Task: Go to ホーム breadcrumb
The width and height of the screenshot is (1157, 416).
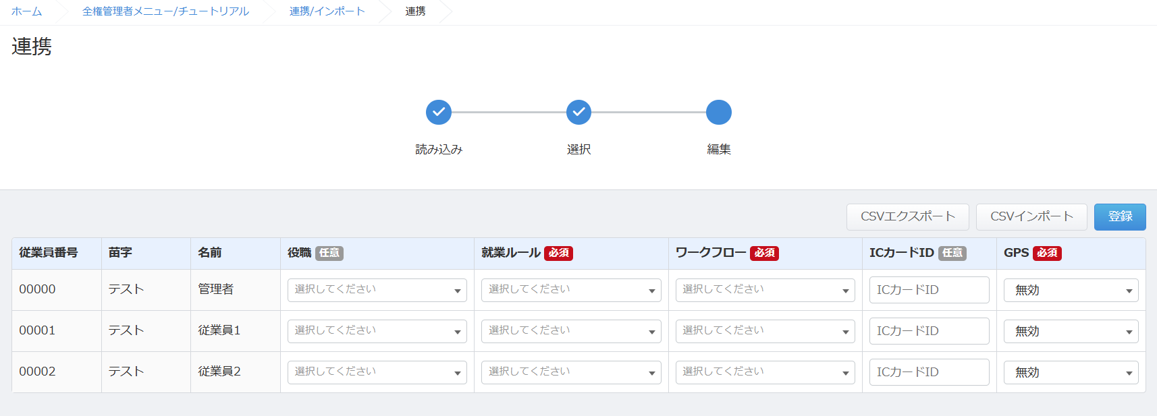Action: [26, 11]
